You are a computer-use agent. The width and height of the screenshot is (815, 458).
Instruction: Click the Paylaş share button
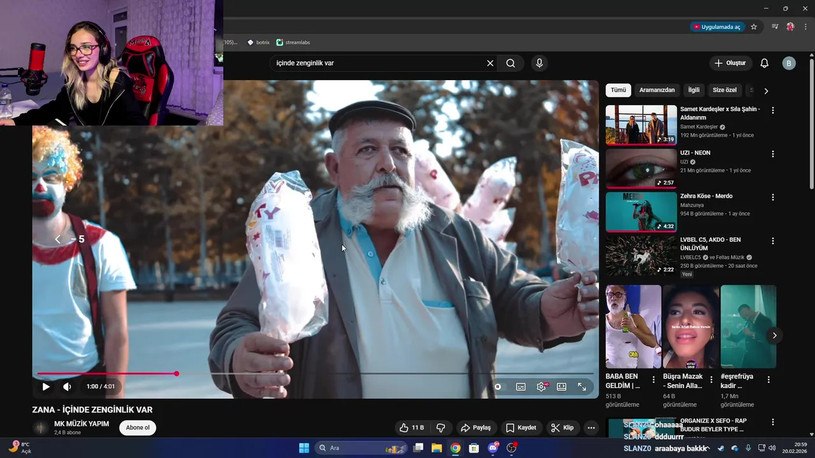coord(476,427)
